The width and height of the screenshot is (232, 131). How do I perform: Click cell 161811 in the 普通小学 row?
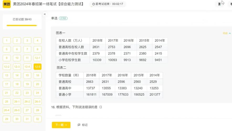(91, 95)
